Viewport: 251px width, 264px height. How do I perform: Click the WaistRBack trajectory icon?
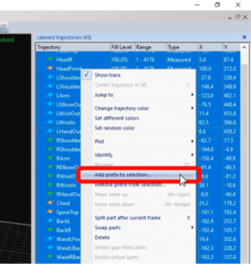click(x=50, y=257)
